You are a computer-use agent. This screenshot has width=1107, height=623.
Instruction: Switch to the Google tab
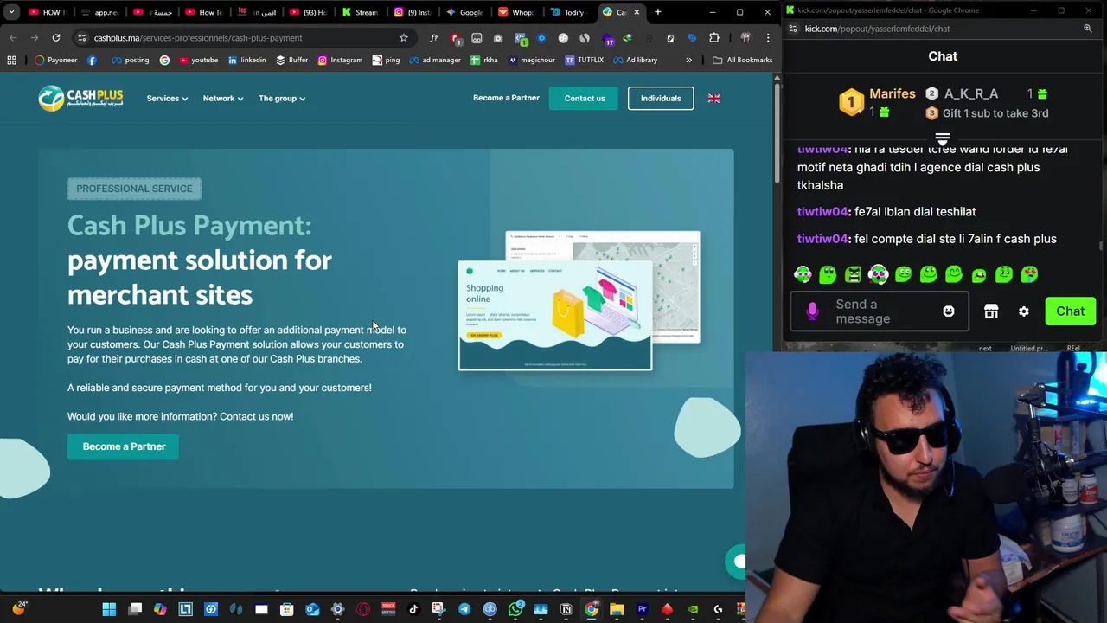click(465, 12)
